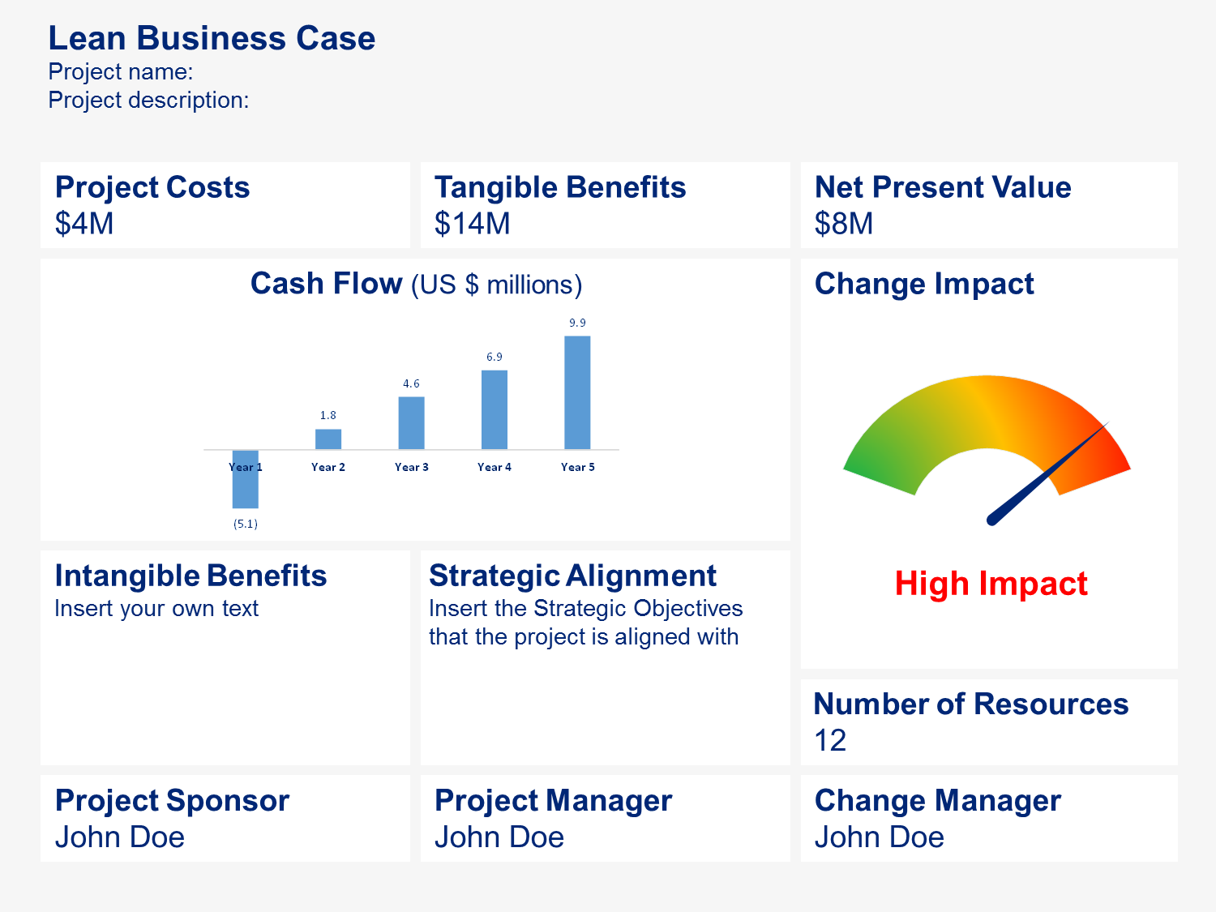The image size is (1216, 912).
Task: Click the High Impact label
Action: (991, 584)
